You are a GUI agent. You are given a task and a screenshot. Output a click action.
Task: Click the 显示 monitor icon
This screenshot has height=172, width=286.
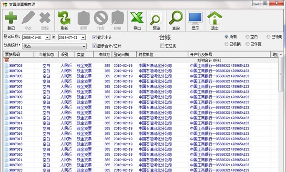point(195,20)
